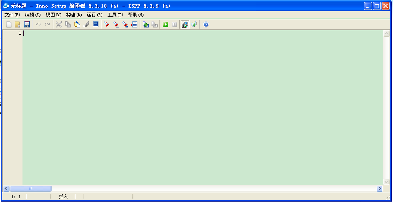Pause the running setup
The height and width of the screenshot is (202, 393).
pyautogui.click(x=174, y=24)
